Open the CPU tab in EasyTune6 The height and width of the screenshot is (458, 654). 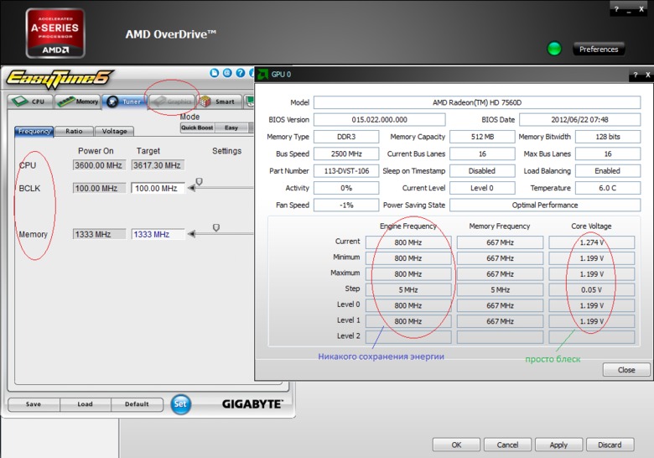click(x=30, y=101)
